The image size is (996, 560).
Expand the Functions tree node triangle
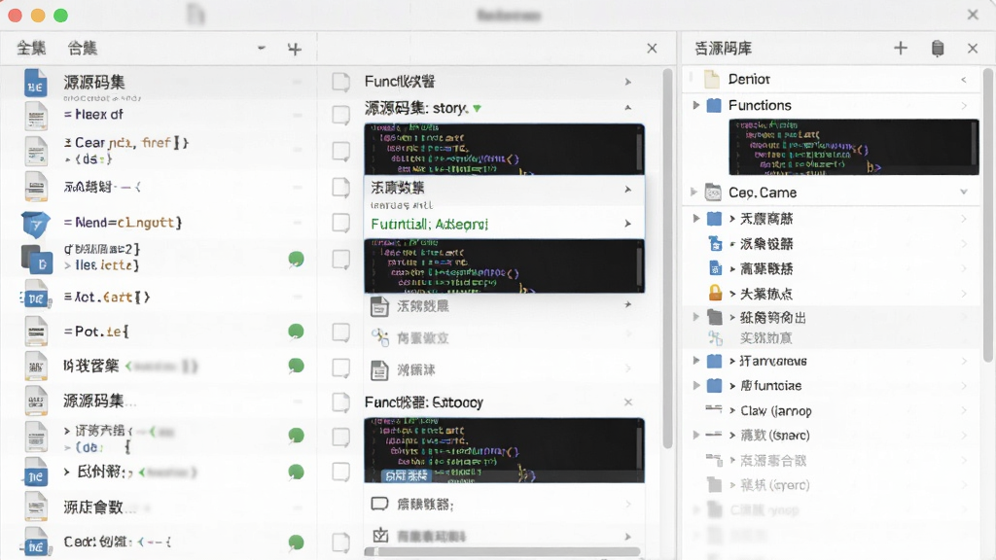pyautogui.click(x=696, y=105)
